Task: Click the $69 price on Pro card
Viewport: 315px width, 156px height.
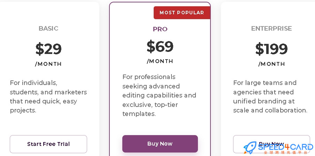Action: [160, 46]
